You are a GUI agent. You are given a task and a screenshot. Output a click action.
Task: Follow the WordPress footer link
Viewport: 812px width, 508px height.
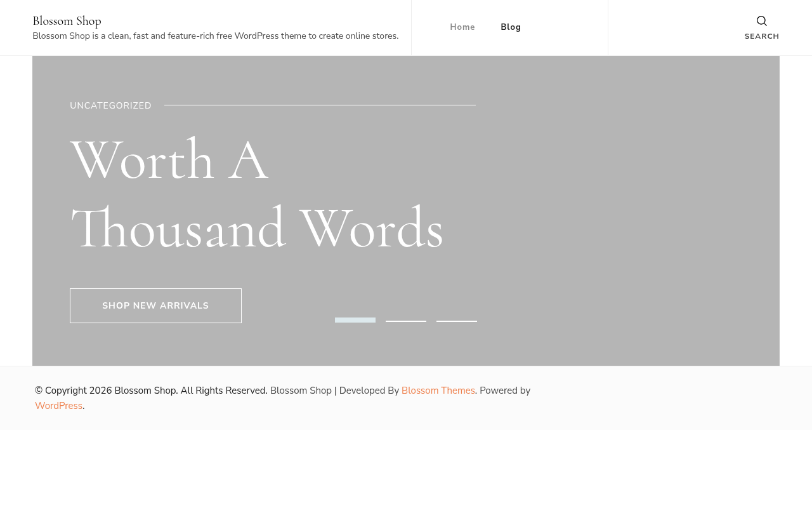tap(58, 406)
